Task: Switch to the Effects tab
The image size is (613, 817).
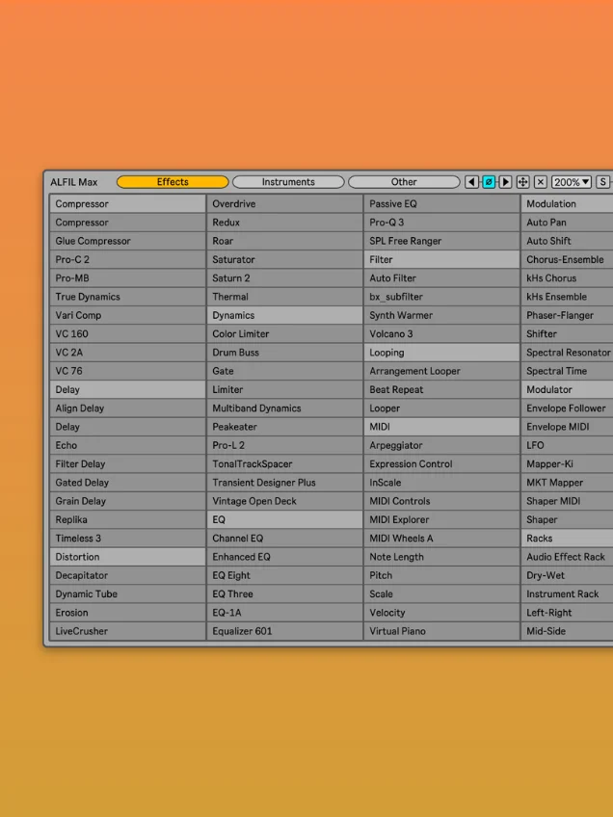Action: [173, 182]
